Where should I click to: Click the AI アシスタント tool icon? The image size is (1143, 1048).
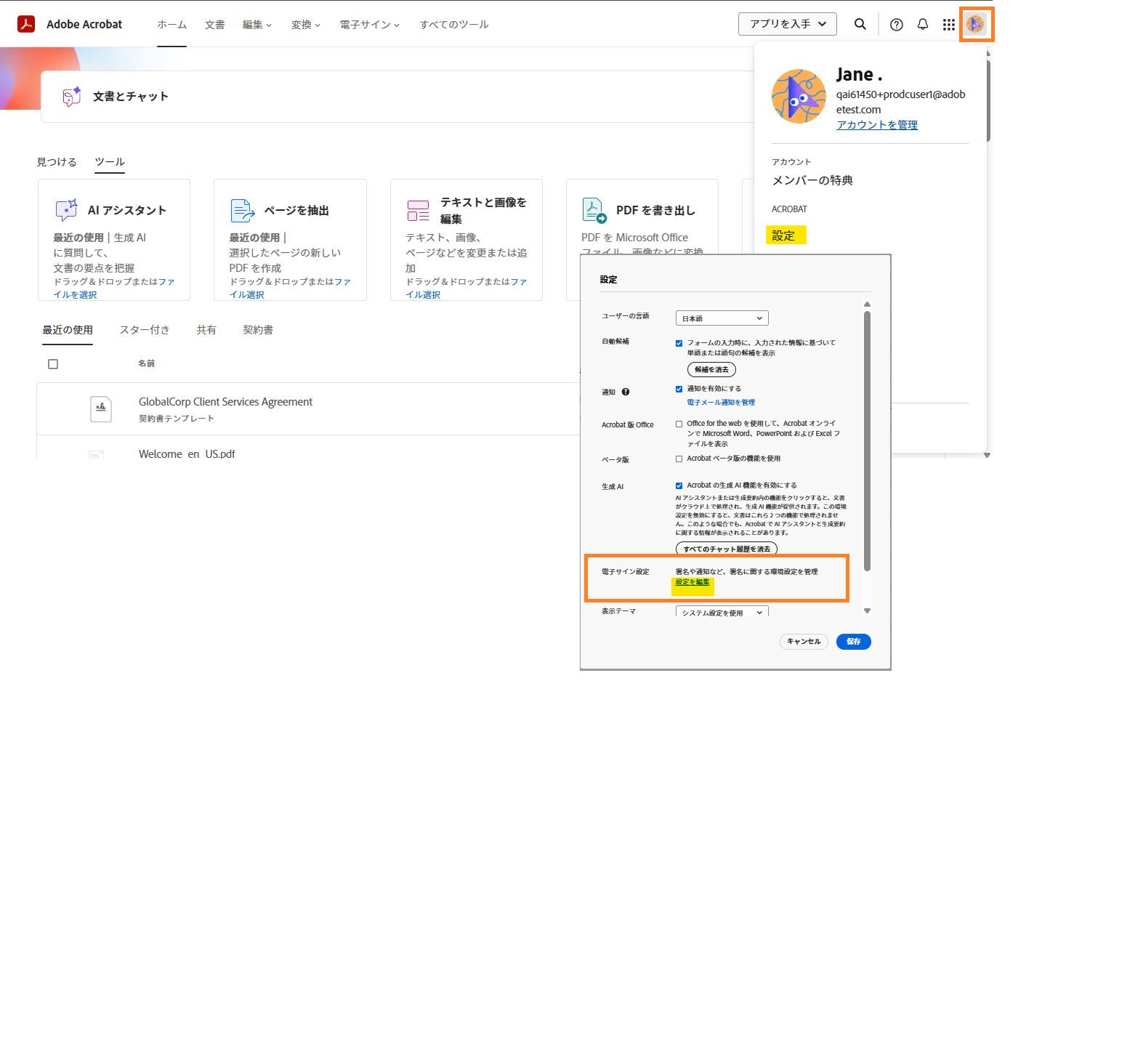66,210
